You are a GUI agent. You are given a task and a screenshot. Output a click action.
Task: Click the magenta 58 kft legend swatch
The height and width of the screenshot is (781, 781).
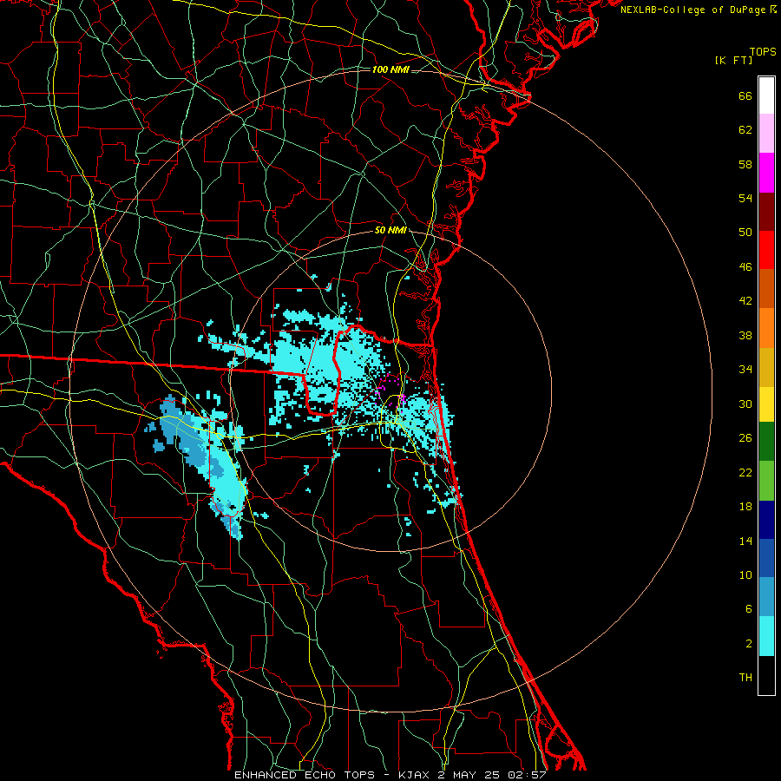(766, 173)
